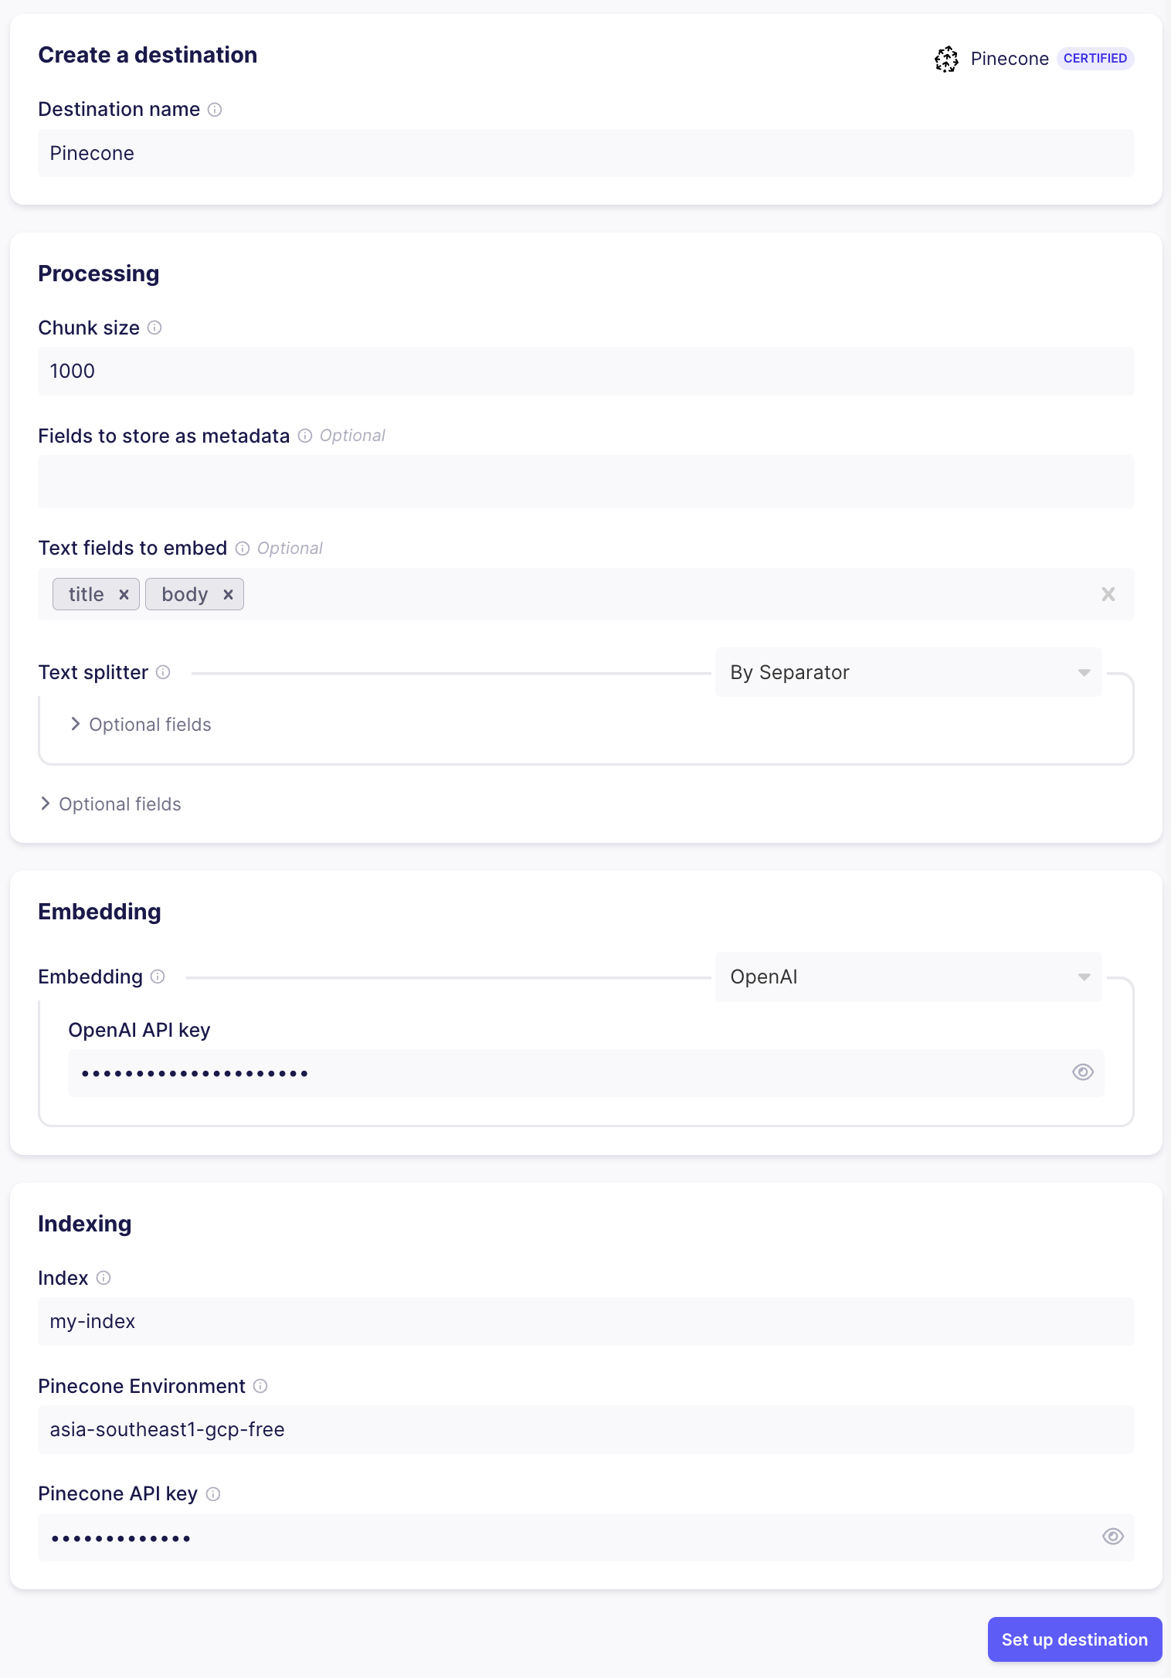Click the Chunk size info icon
1171x1678 pixels.
coord(154,328)
